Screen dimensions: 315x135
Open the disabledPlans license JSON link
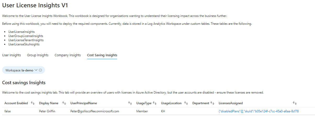(259, 111)
